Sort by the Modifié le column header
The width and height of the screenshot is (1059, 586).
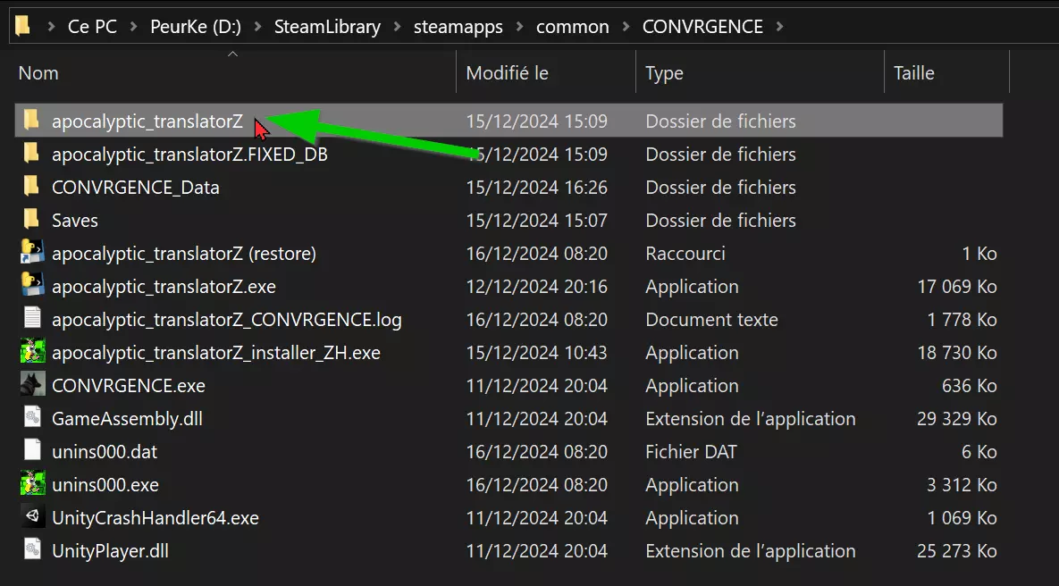click(x=508, y=73)
